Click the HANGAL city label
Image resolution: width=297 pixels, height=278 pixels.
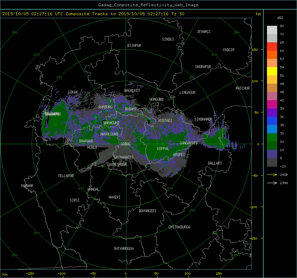coord(93,189)
